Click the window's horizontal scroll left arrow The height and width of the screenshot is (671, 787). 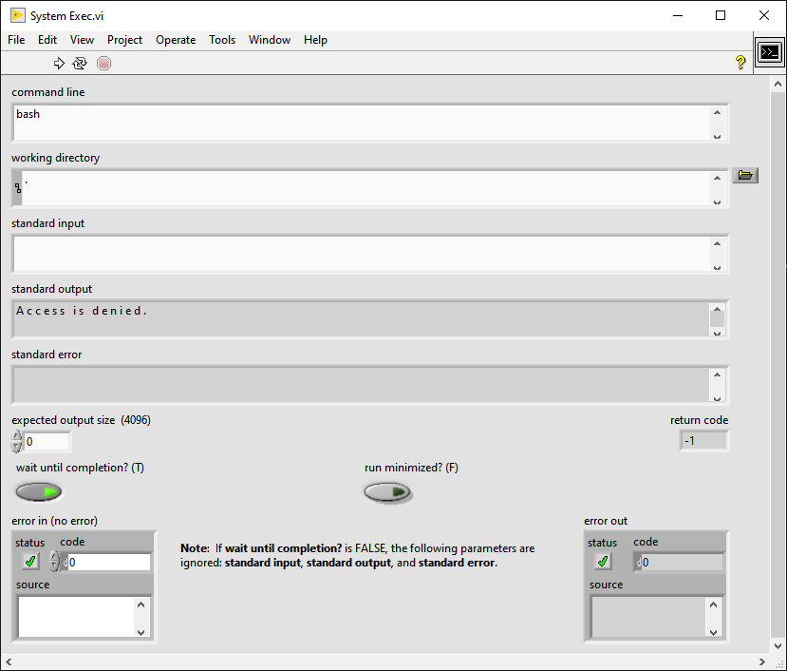click(8, 661)
